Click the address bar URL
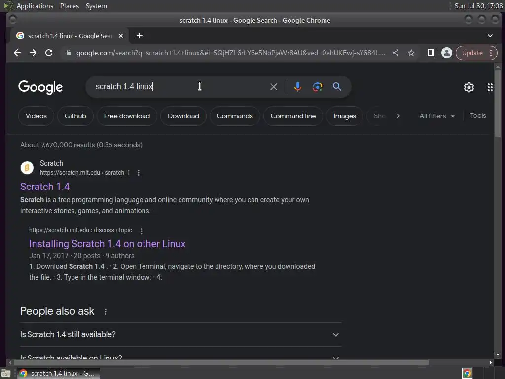This screenshot has width=505, height=379. coord(231,53)
